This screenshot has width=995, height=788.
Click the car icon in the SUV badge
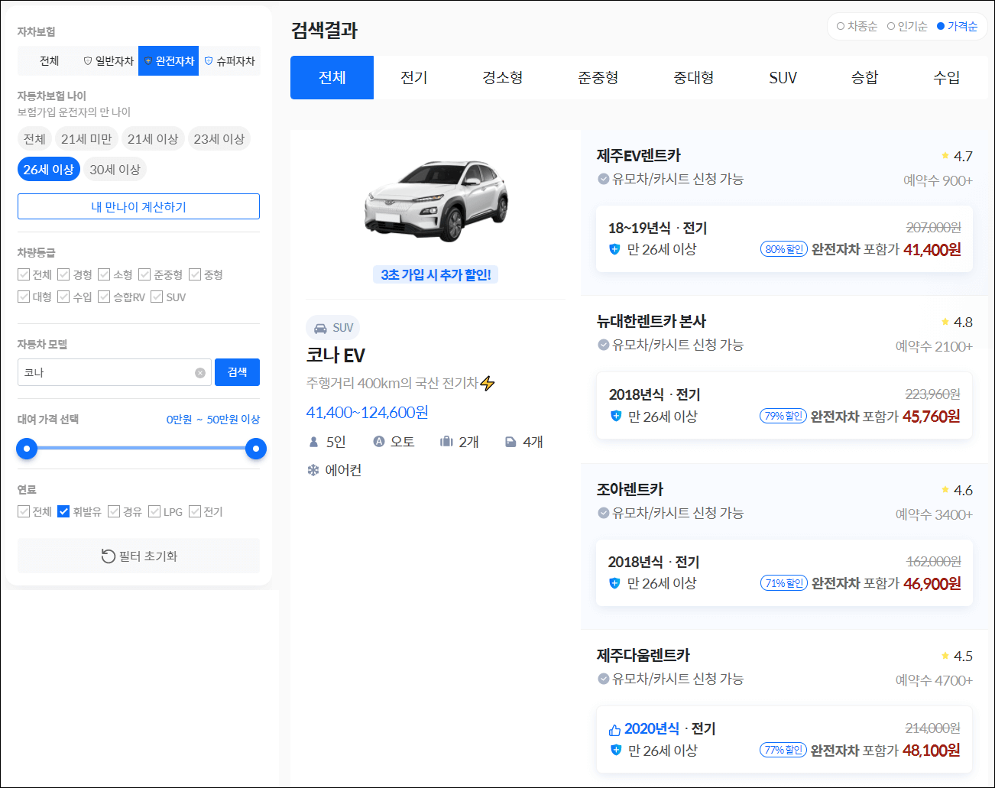320,328
